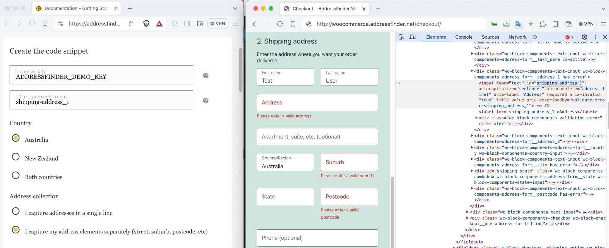Open DevTools settings gear
Viewport: 609px width, 248px height.
tap(584, 37)
